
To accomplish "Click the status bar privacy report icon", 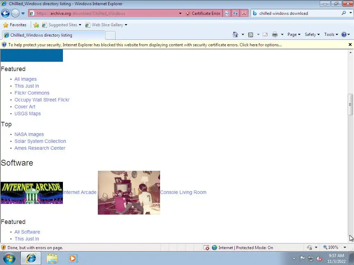I will (x=309, y=248).
